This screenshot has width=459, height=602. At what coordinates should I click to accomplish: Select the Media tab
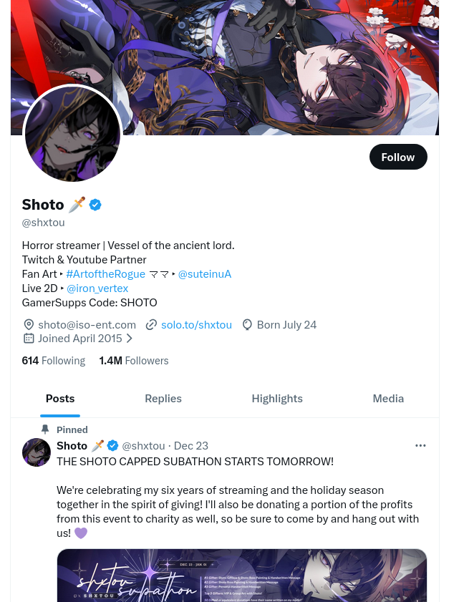click(x=388, y=399)
